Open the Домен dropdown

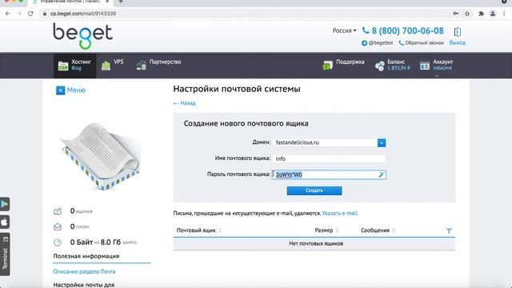coord(329,142)
